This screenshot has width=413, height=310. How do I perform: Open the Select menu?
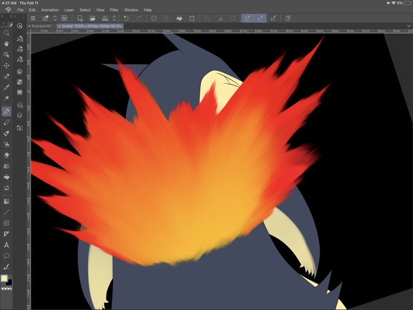point(85,10)
